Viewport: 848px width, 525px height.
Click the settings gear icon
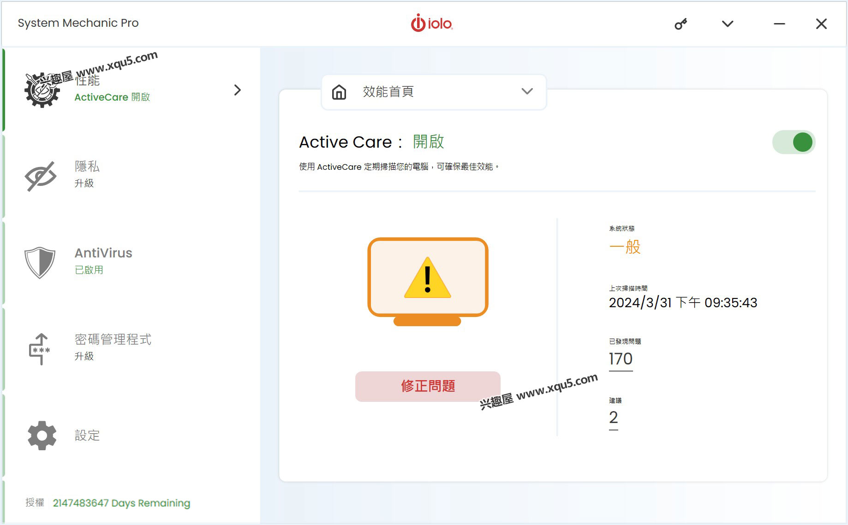pos(42,435)
